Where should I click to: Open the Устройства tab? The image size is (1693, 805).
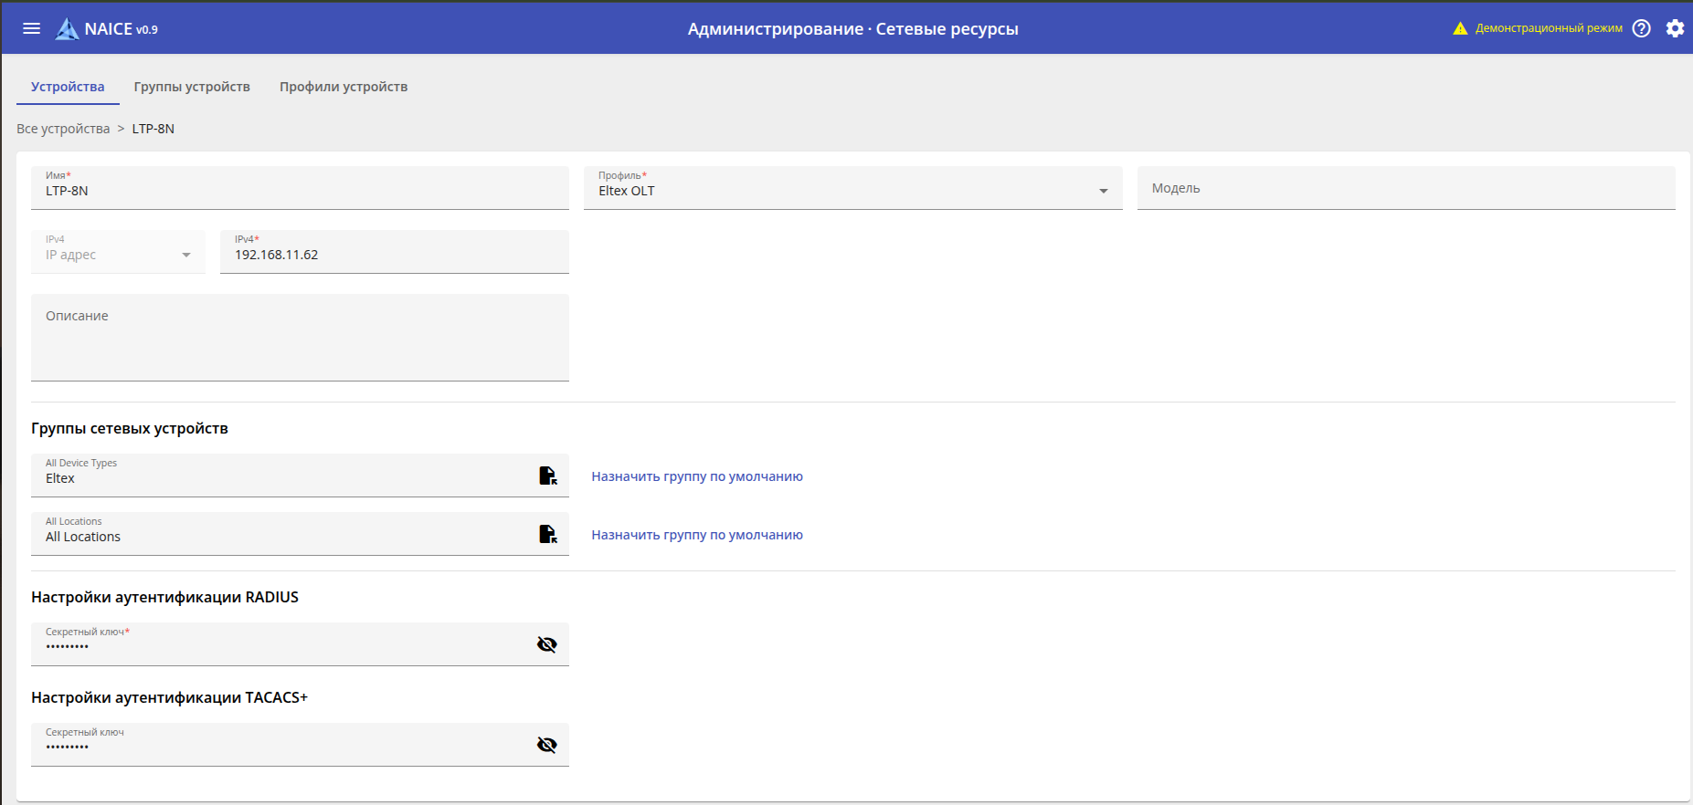[x=68, y=87]
